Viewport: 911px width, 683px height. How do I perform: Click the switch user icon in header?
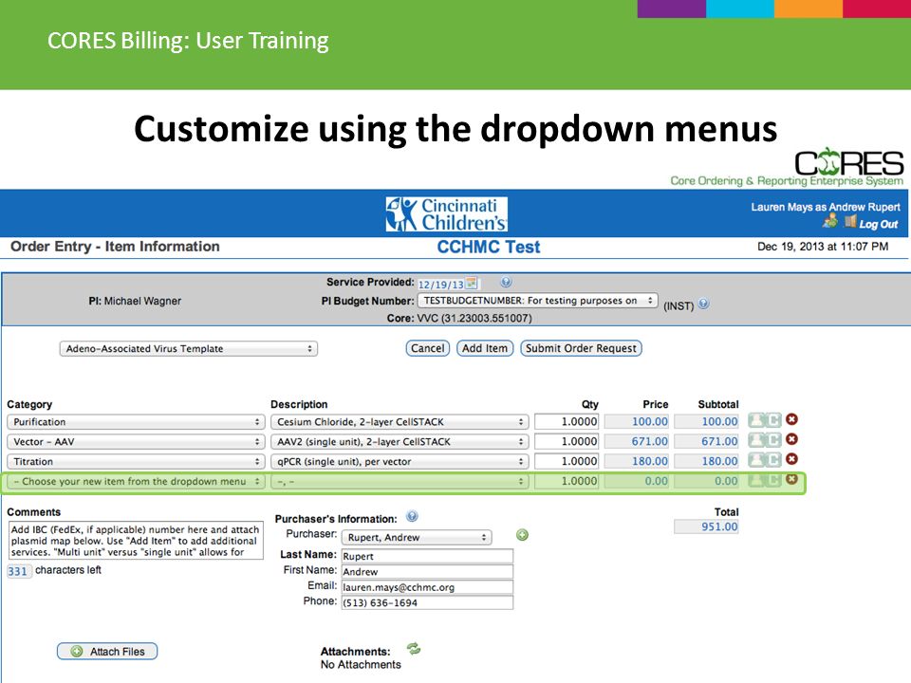831,221
